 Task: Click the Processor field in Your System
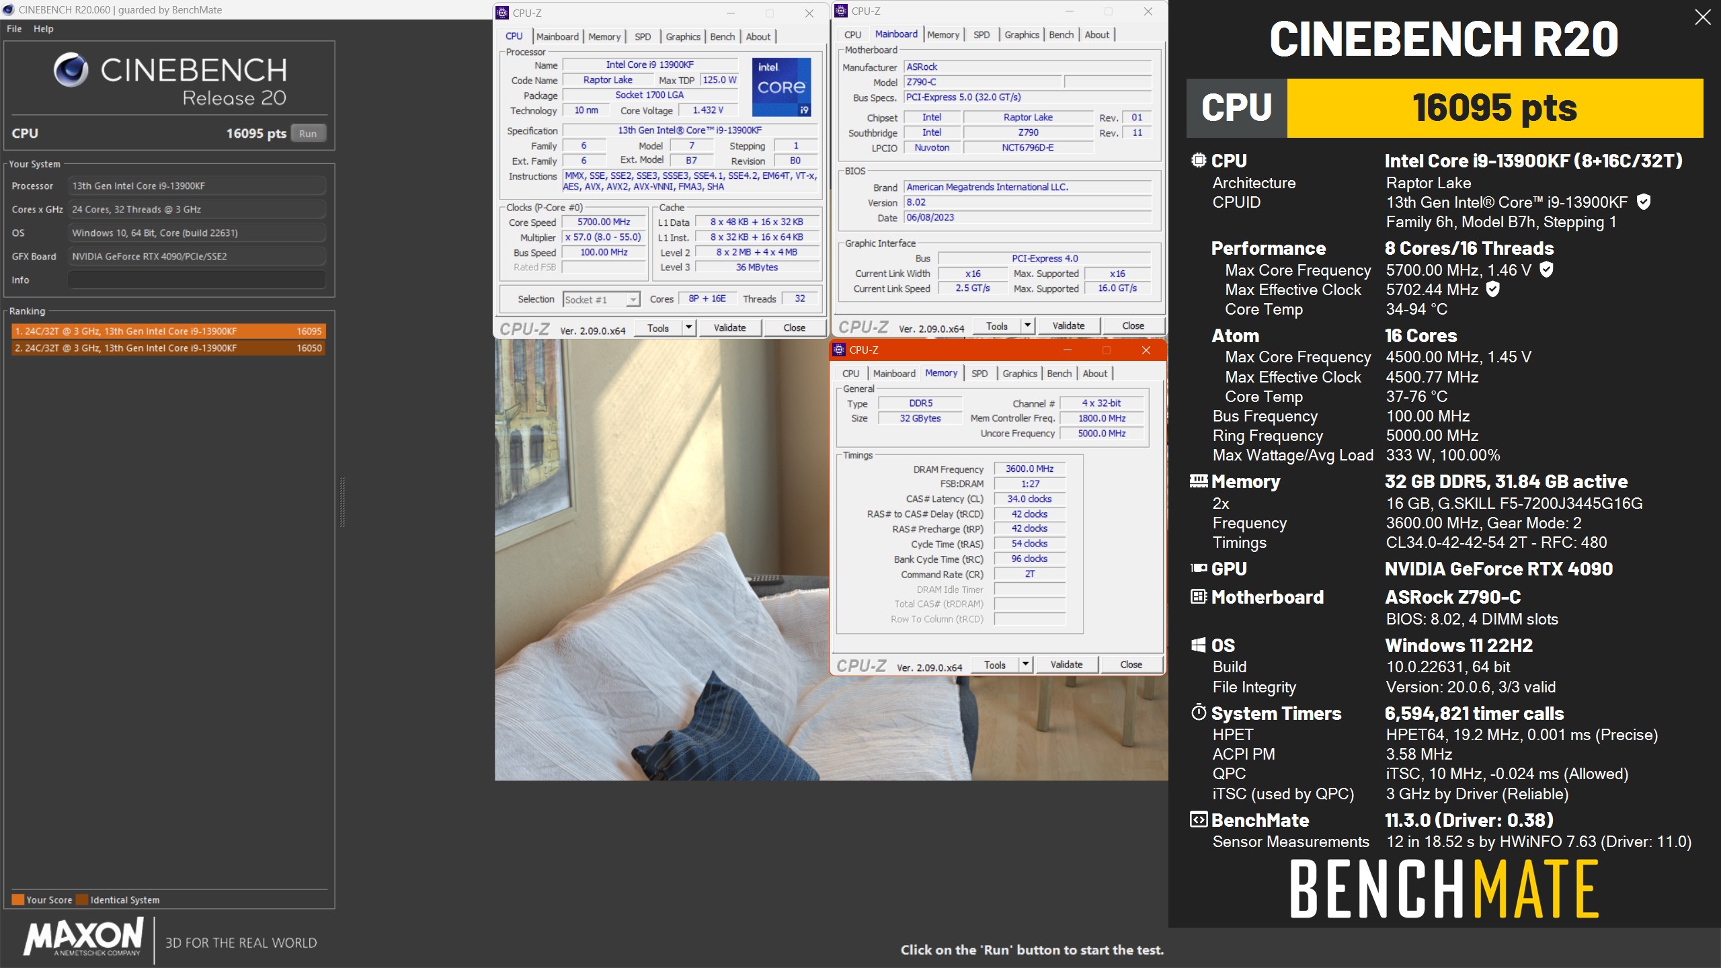tap(196, 186)
